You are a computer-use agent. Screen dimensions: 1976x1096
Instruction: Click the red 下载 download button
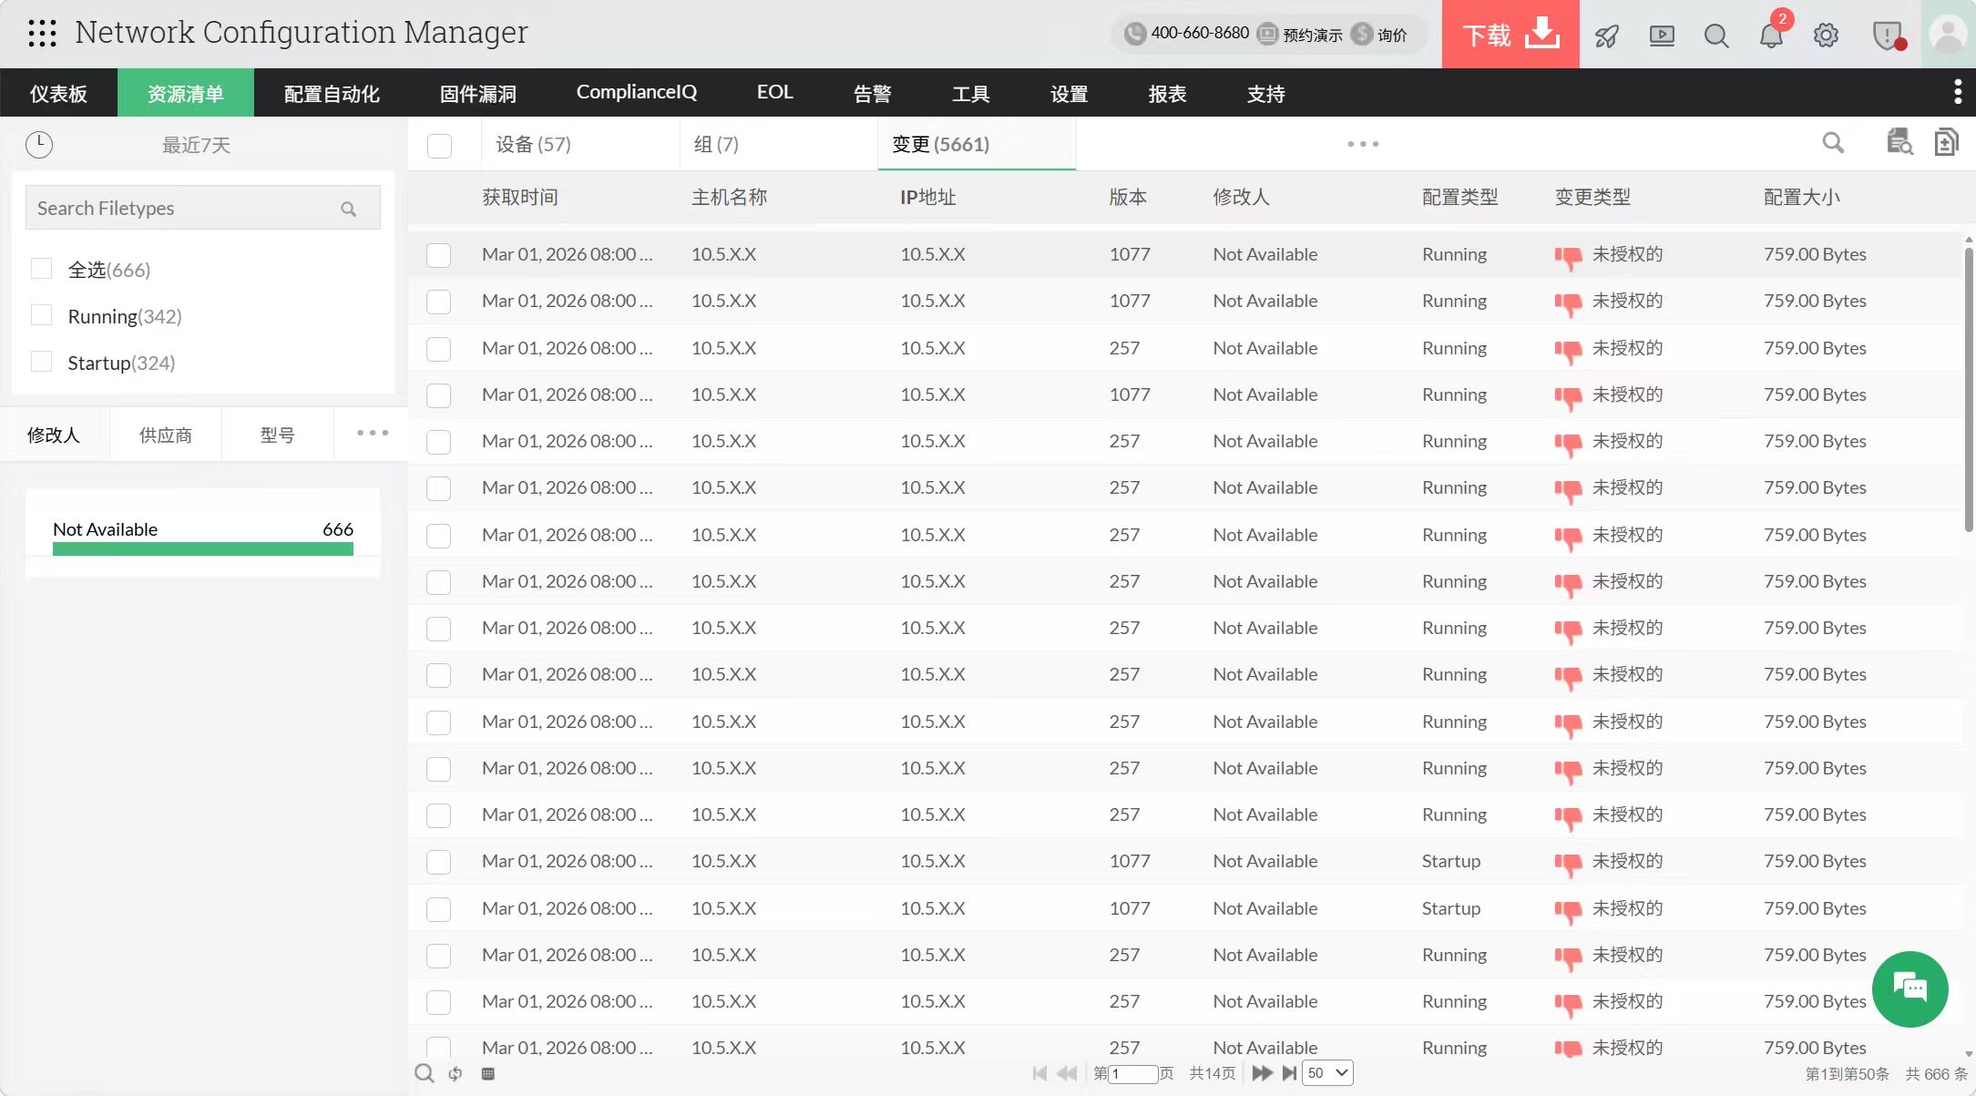pyautogui.click(x=1510, y=35)
